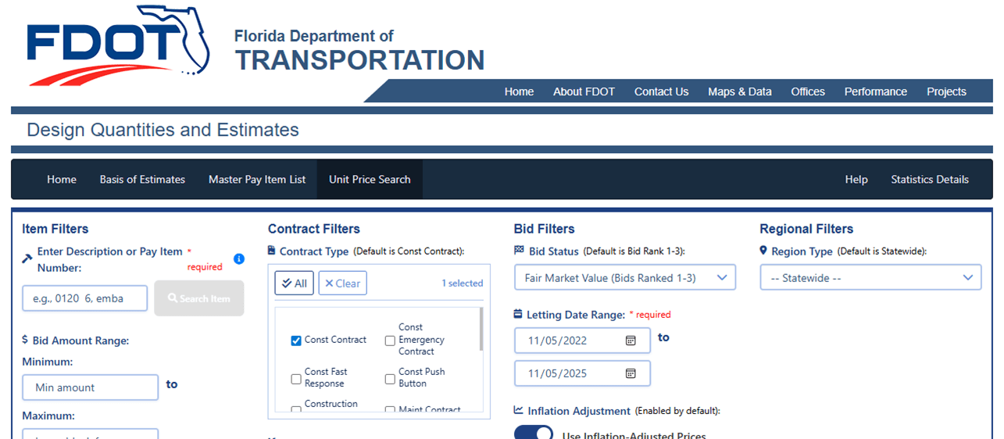1004x439 pixels.
Task: Check the Const Push Button checkbox
Action: click(390, 378)
